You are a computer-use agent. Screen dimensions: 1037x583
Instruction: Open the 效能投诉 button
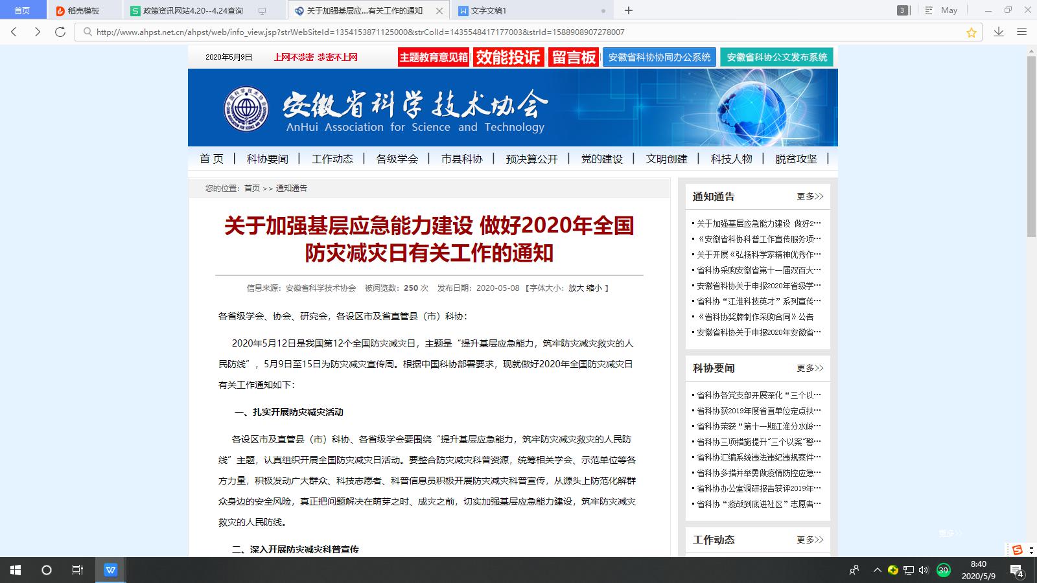508,57
